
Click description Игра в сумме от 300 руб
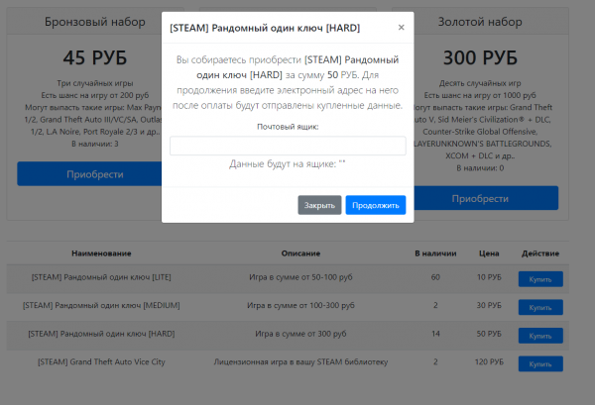click(300, 334)
